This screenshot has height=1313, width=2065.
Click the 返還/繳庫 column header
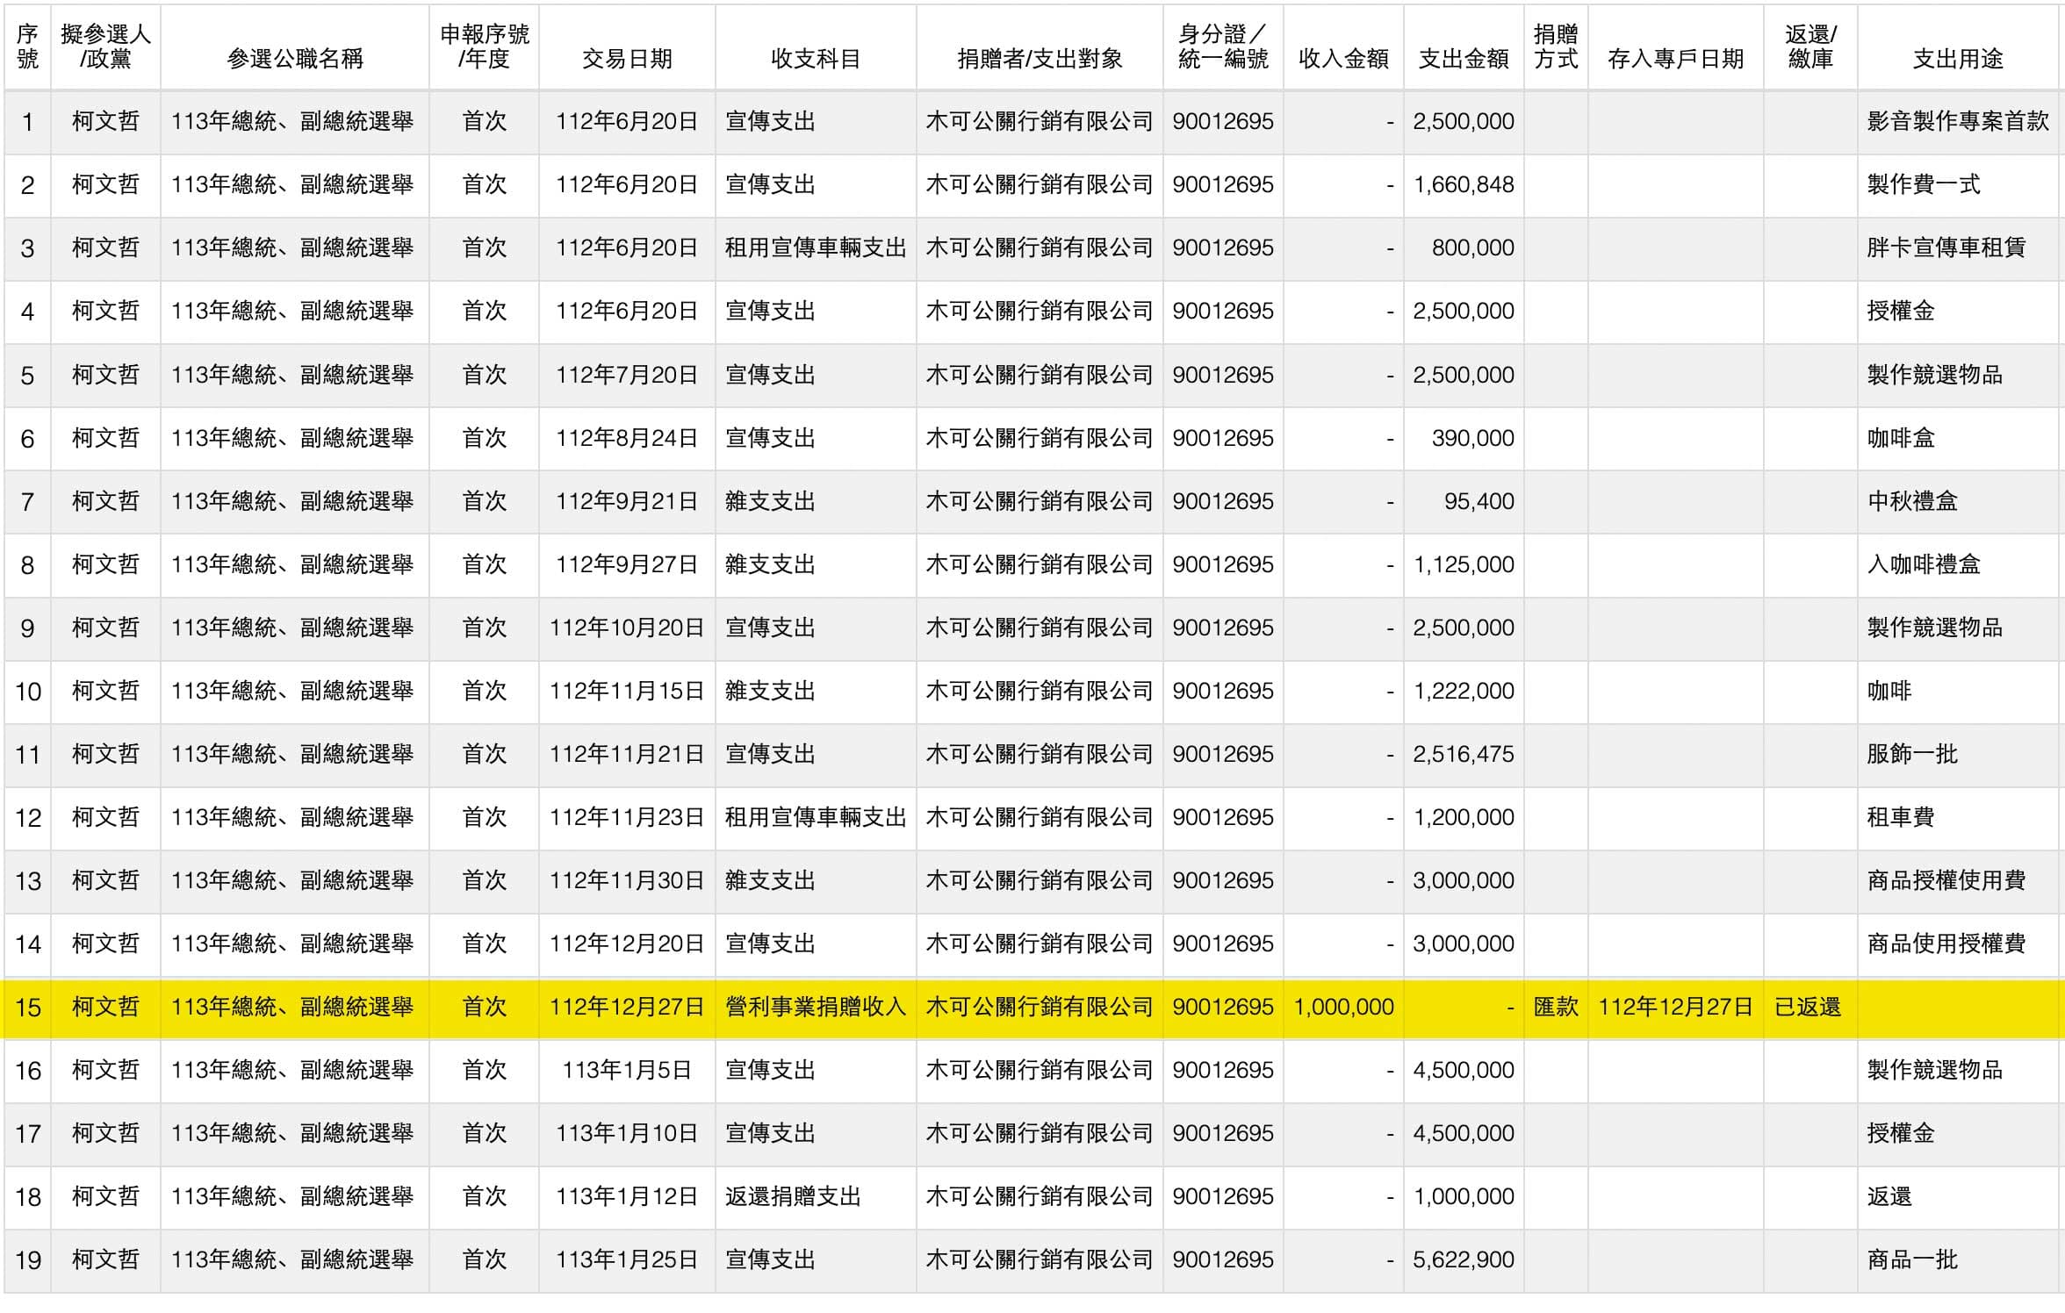(x=1810, y=47)
